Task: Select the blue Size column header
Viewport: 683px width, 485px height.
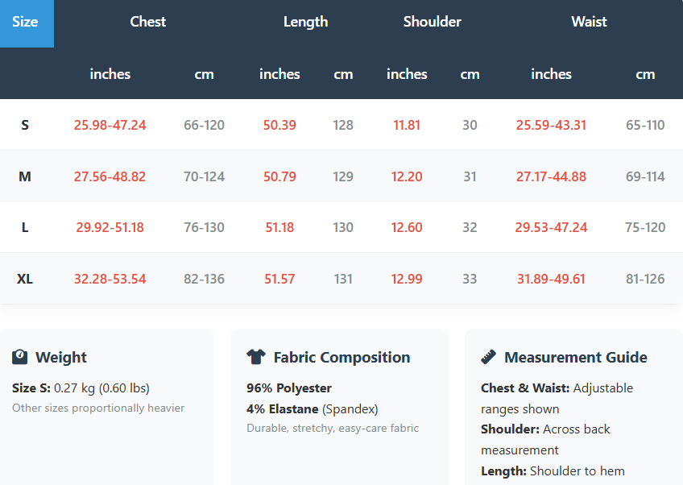Action: tap(25, 22)
